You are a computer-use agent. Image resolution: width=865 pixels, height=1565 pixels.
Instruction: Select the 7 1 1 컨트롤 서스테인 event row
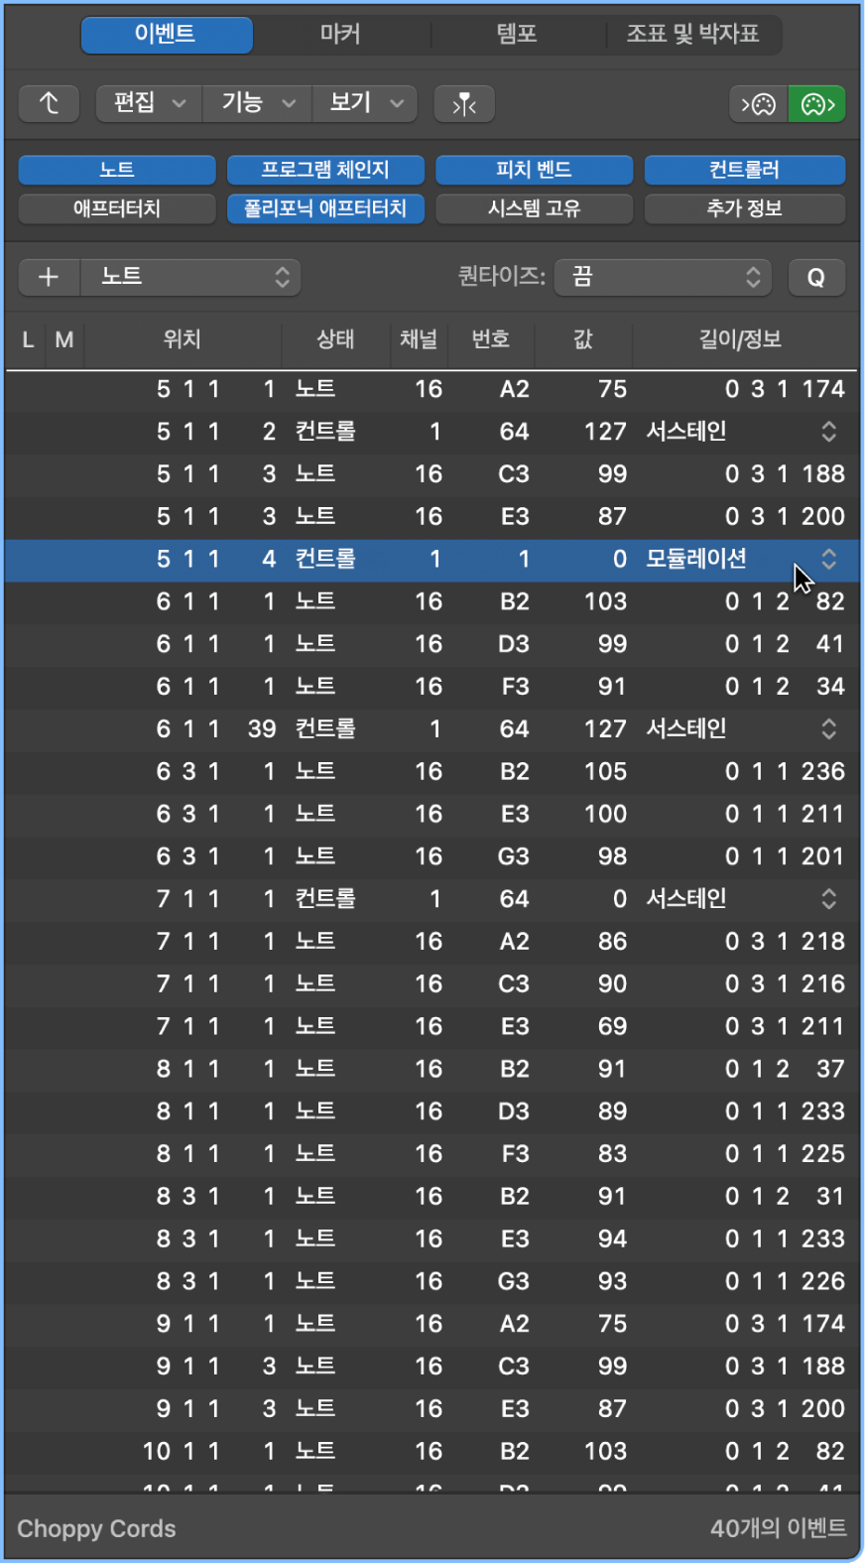pyautogui.click(x=432, y=899)
